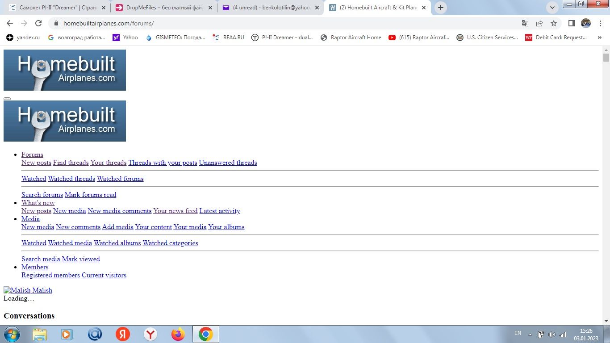The width and height of the screenshot is (610, 343).
Task: Open the Chrome three-dot menu
Action: (x=600, y=23)
